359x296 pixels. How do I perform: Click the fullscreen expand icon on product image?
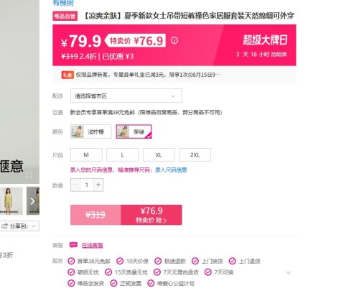click(29, 175)
